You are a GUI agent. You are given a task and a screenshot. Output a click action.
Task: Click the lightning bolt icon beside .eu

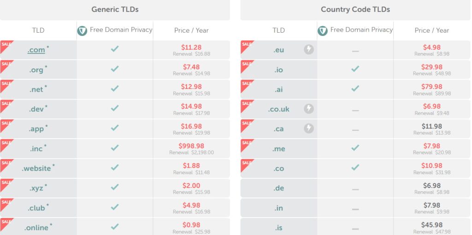pos(309,50)
